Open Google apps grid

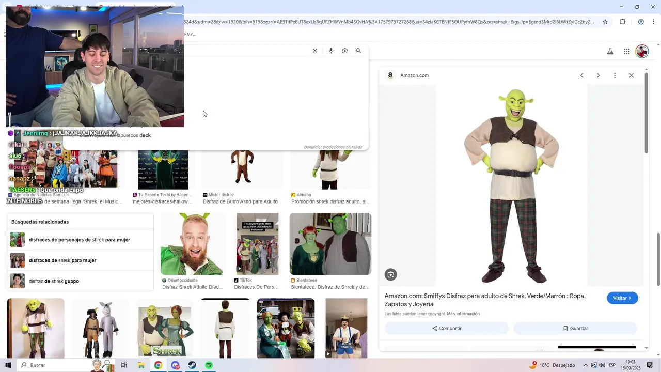[627, 51]
